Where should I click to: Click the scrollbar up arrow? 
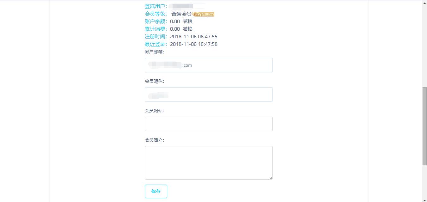(424, 3)
